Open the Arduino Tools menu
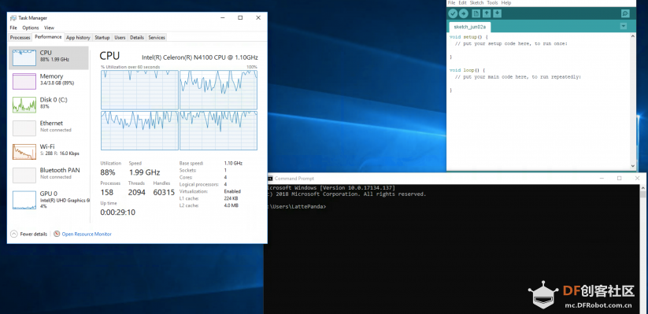Image resolution: width=648 pixels, height=314 pixels. [x=492, y=3]
